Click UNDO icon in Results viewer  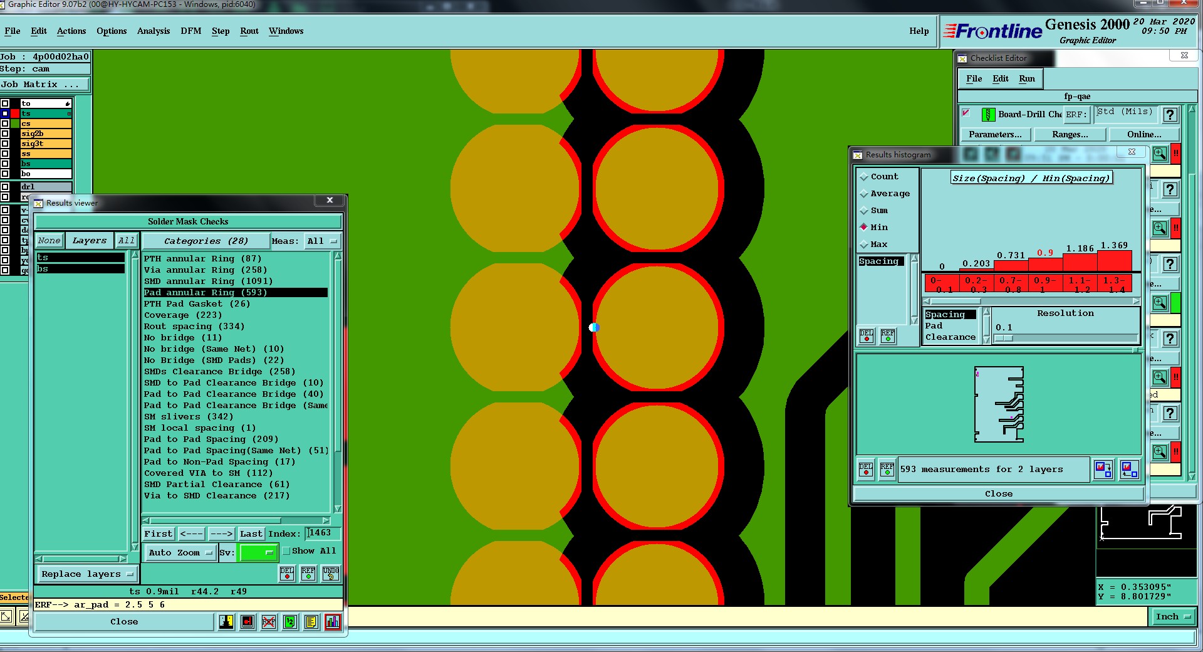[x=331, y=573]
